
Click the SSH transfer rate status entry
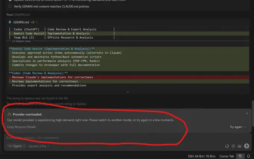coord(202,156)
